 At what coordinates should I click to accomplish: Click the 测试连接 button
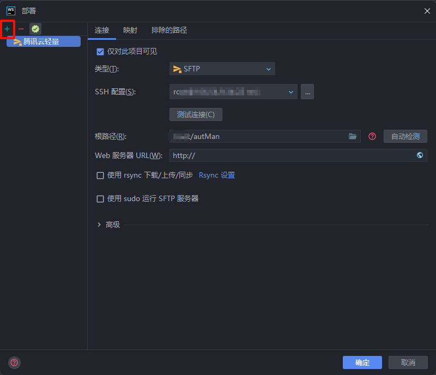point(196,114)
